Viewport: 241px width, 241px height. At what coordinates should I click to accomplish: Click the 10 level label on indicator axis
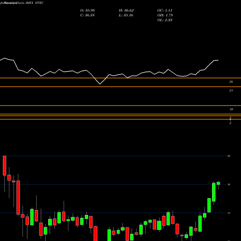pyautogui.click(x=231, y=109)
